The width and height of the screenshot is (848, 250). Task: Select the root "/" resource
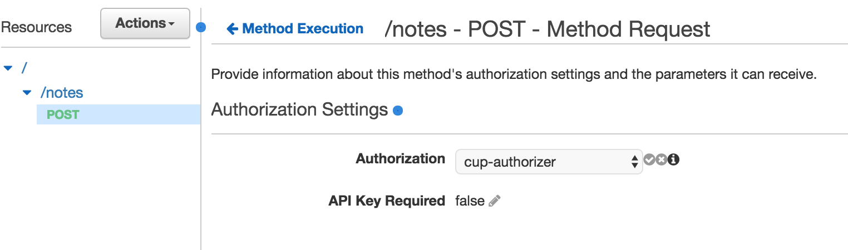pyautogui.click(x=24, y=68)
